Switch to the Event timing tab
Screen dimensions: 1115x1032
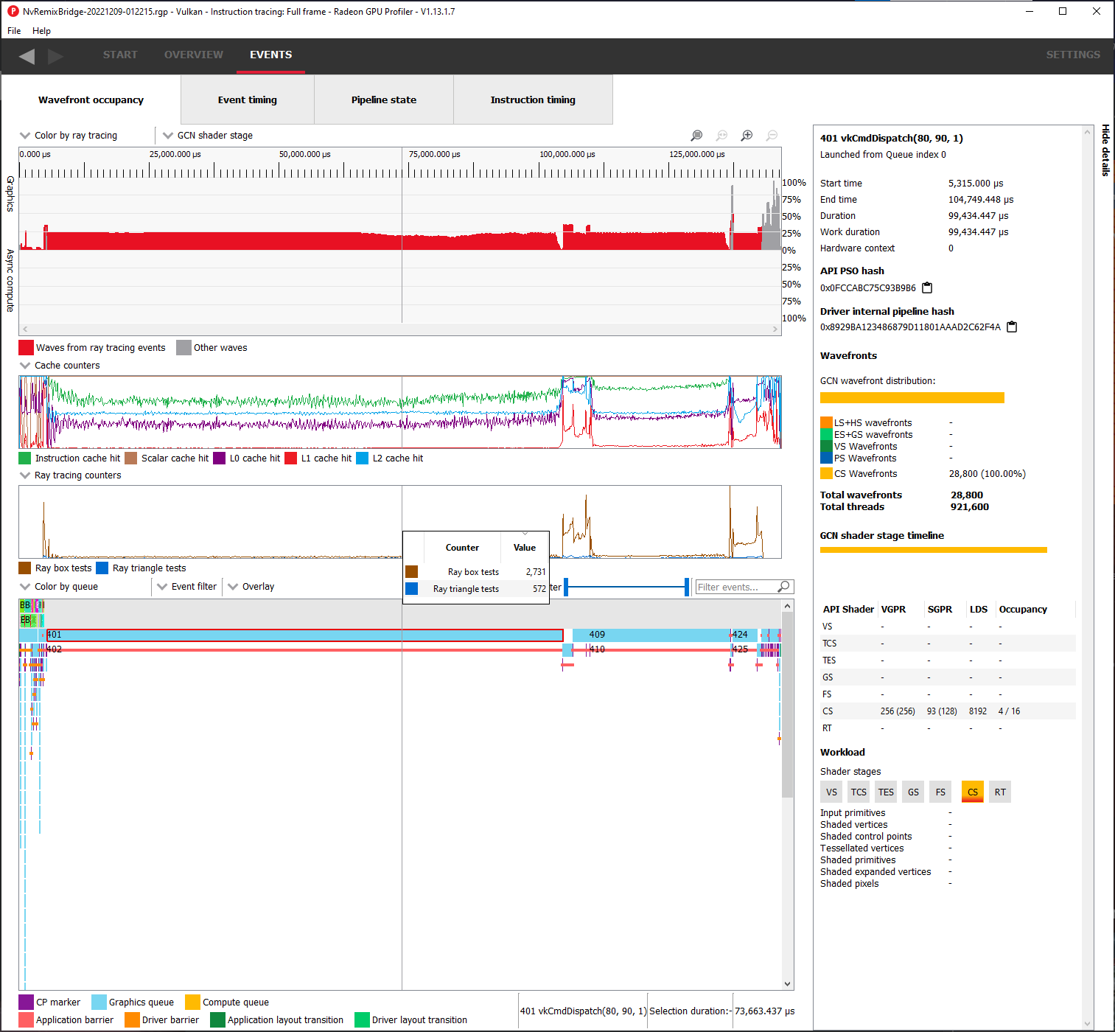tap(248, 100)
